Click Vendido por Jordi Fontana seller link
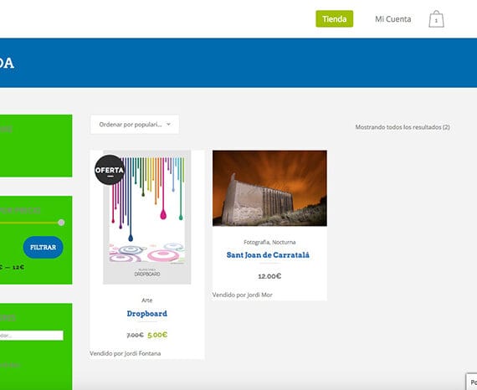 point(126,353)
